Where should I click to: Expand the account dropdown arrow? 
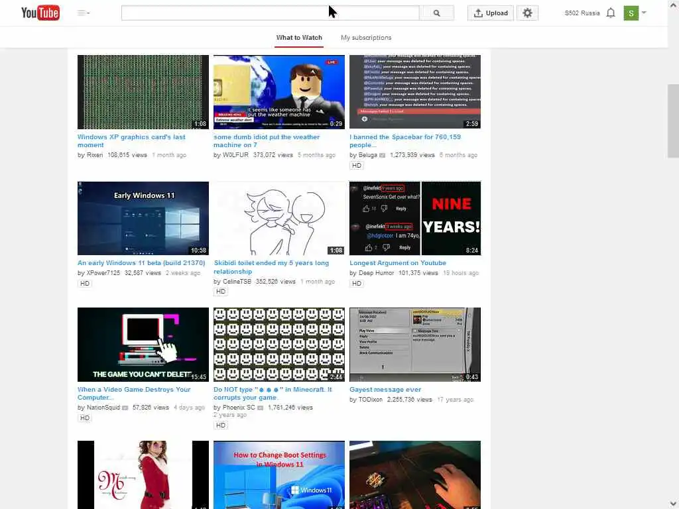point(644,13)
